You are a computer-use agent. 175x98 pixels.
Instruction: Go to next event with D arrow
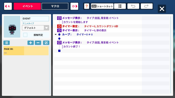74,6
